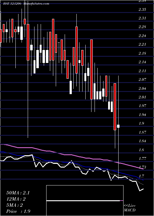Click the 2.28 price axis label
The height and width of the screenshot is (216, 154).
pos(142,27)
